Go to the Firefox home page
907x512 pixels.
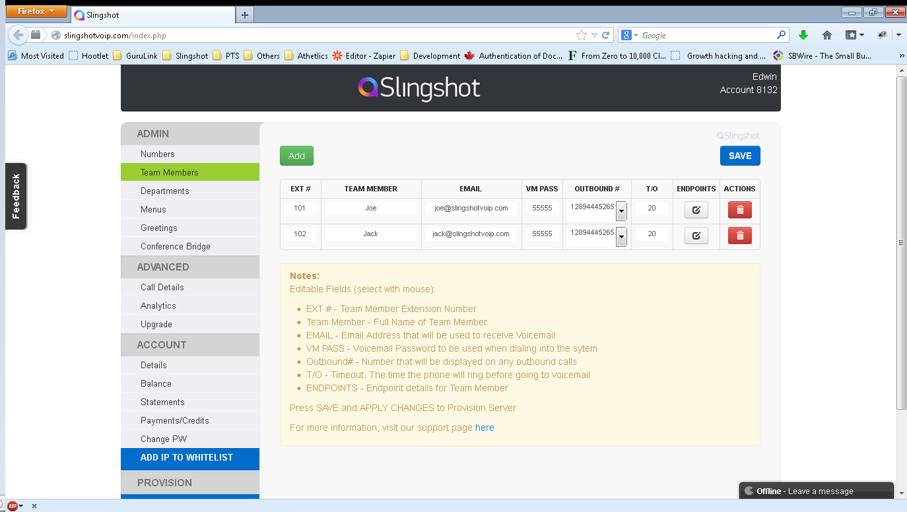click(x=827, y=35)
